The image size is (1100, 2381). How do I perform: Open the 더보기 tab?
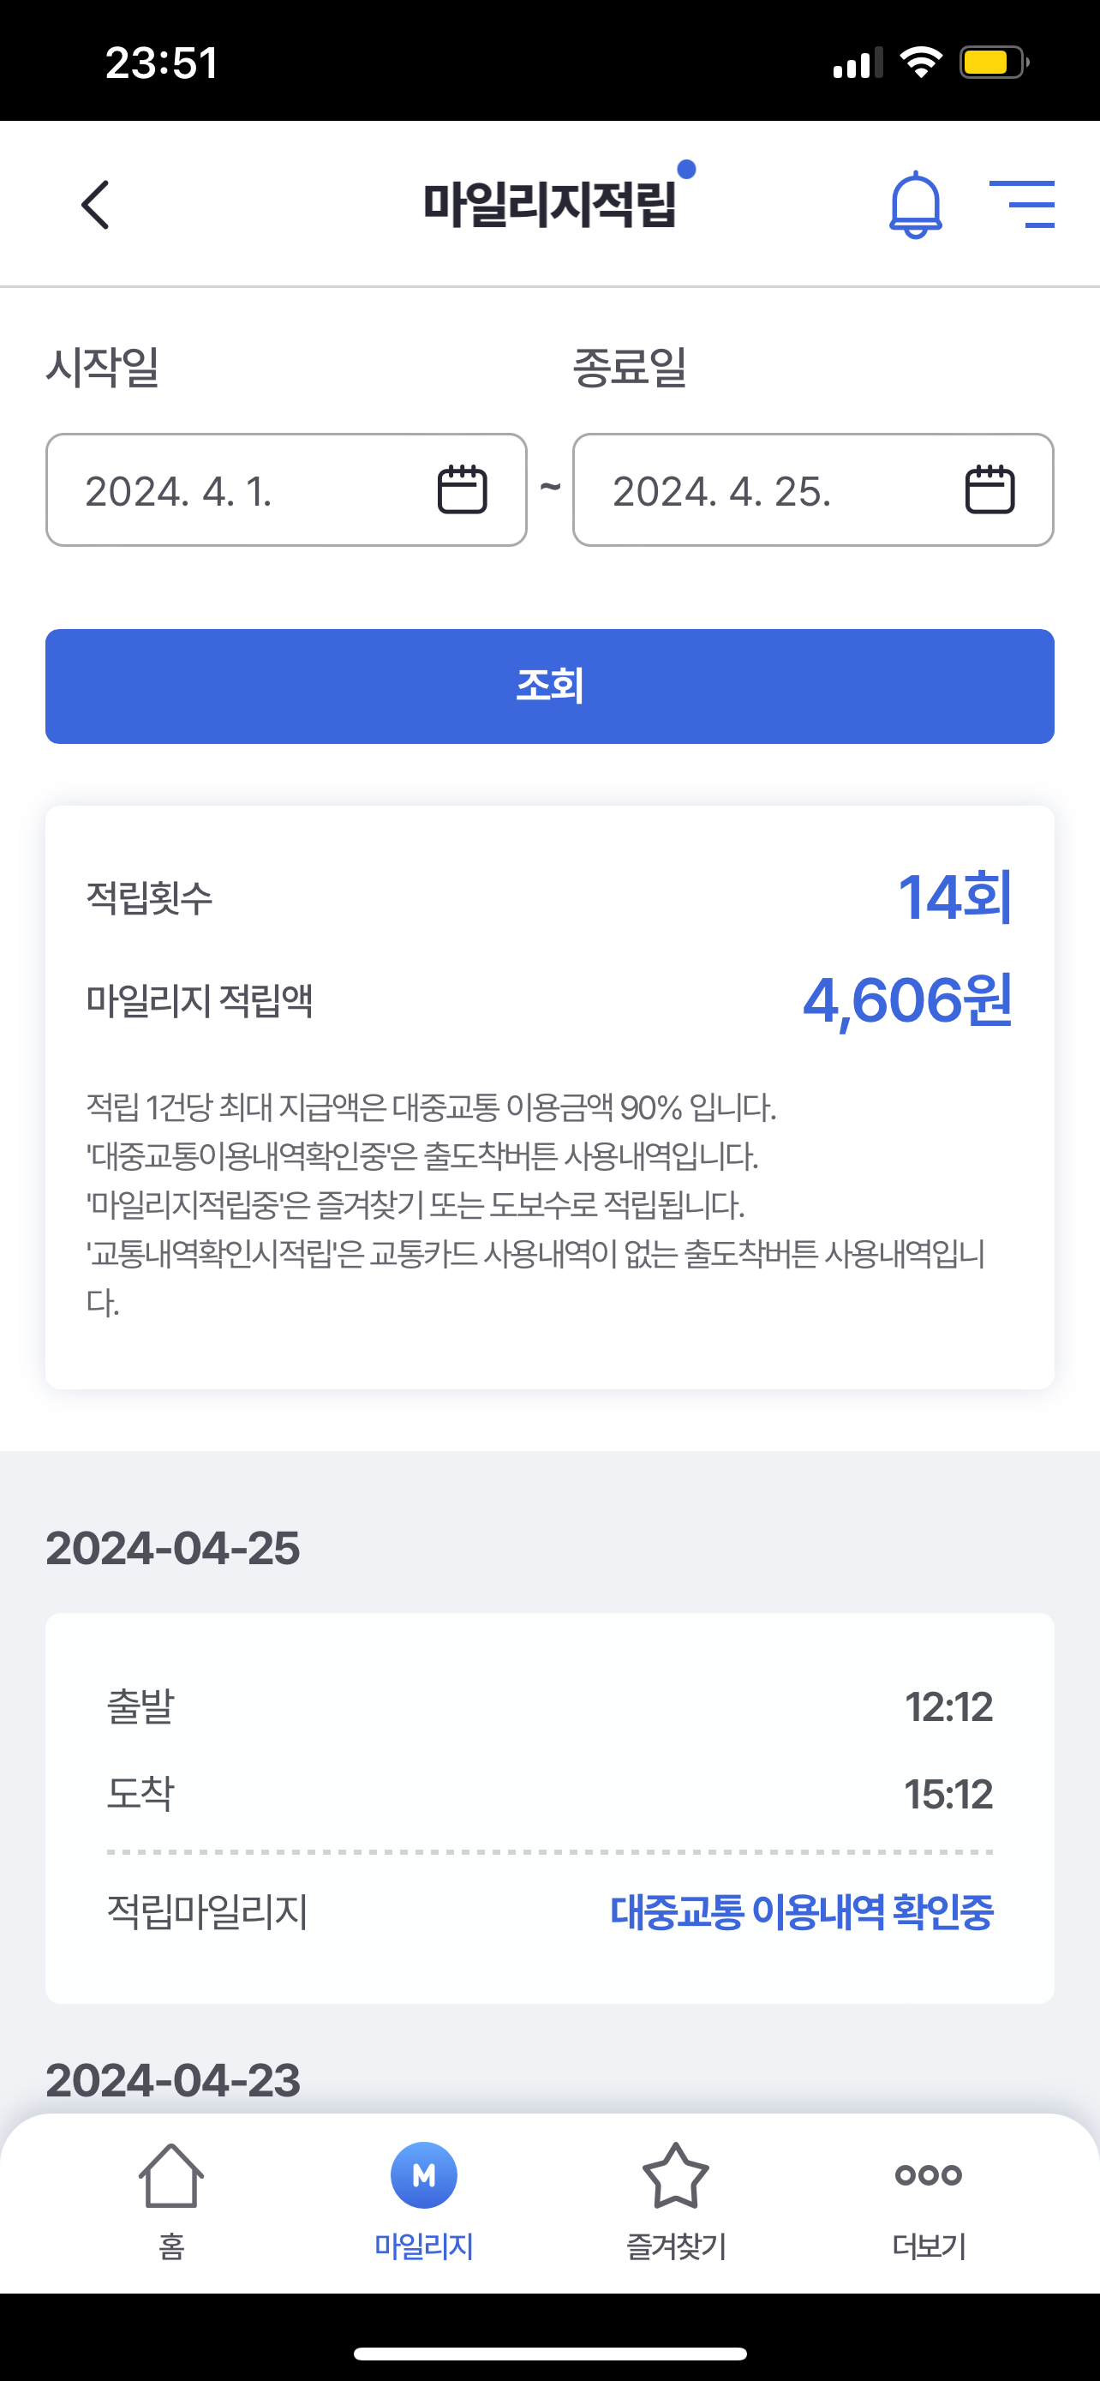(928, 2246)
